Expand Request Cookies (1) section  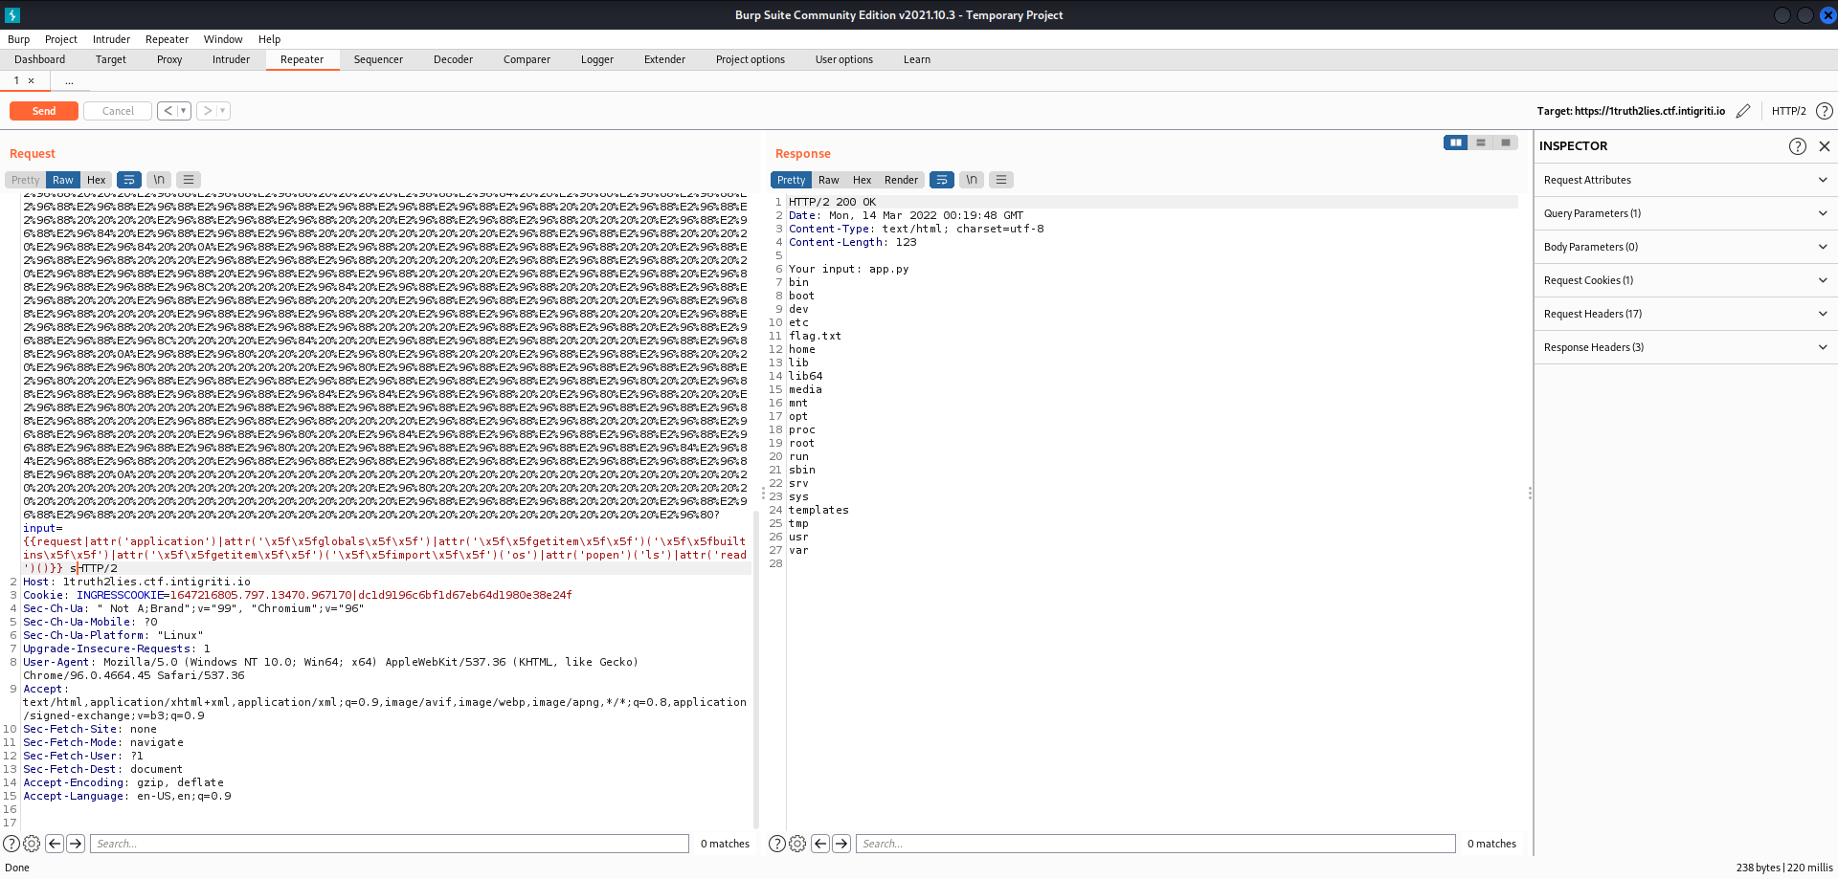click(x=1685, y=280)
